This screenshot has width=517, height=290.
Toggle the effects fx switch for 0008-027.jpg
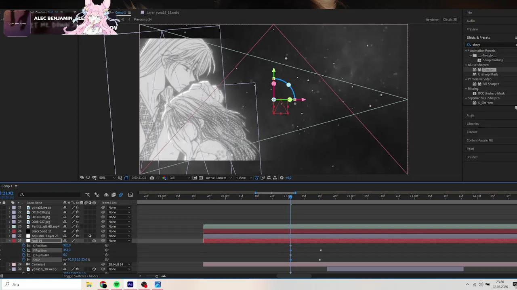[x=77, y=222]
